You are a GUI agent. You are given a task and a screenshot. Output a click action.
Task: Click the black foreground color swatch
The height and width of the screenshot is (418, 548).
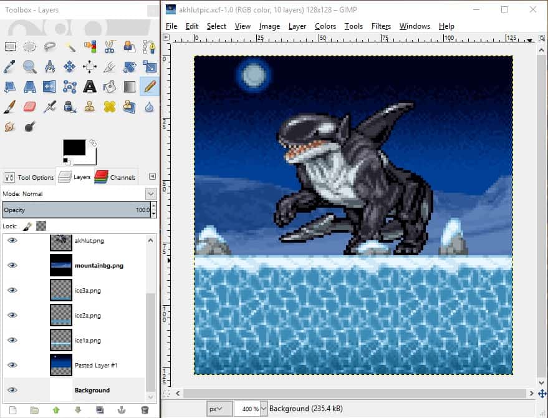pyautogui.click(x=74, y=147)
